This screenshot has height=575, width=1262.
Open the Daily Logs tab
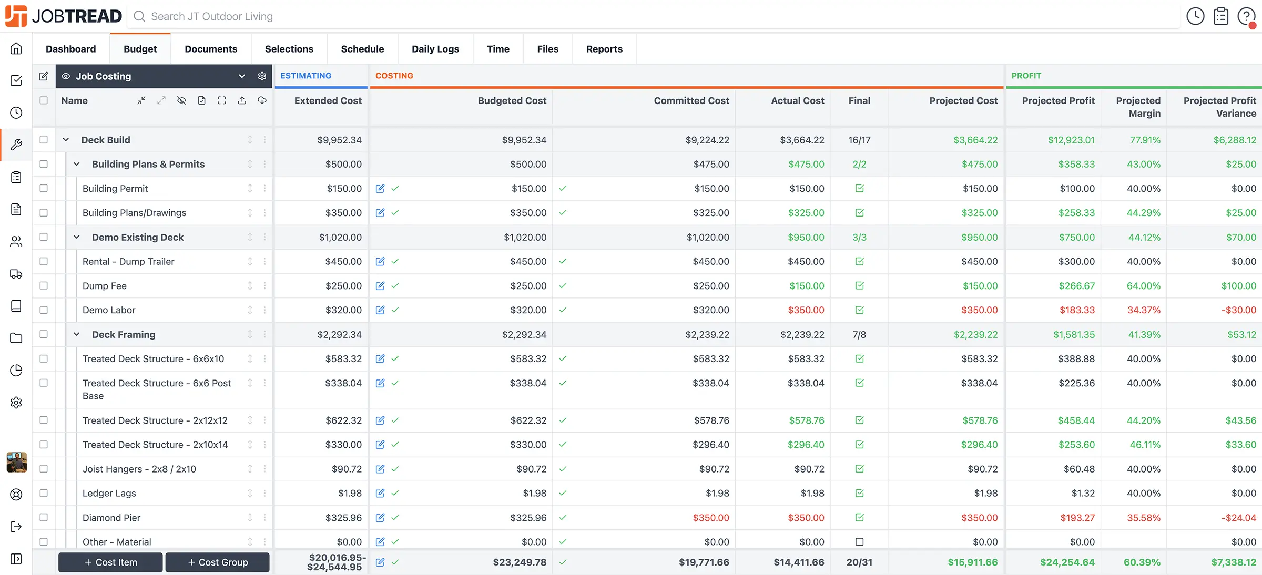pos(435,49)
